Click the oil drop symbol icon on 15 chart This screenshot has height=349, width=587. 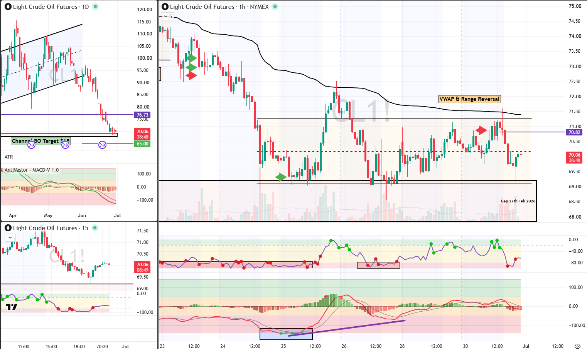[8, 228]
